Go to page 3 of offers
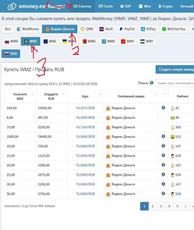The height and width of the screenshot is (230, 194). 161,206
